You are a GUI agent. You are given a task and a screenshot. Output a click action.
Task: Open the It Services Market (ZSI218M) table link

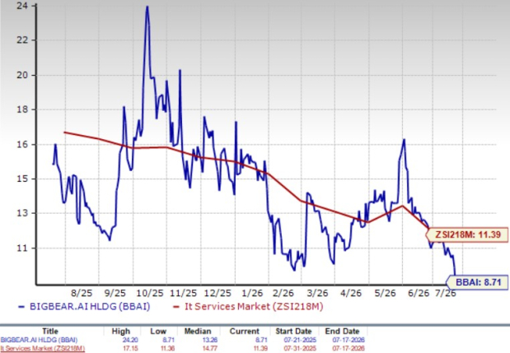[x=42, y=348]
